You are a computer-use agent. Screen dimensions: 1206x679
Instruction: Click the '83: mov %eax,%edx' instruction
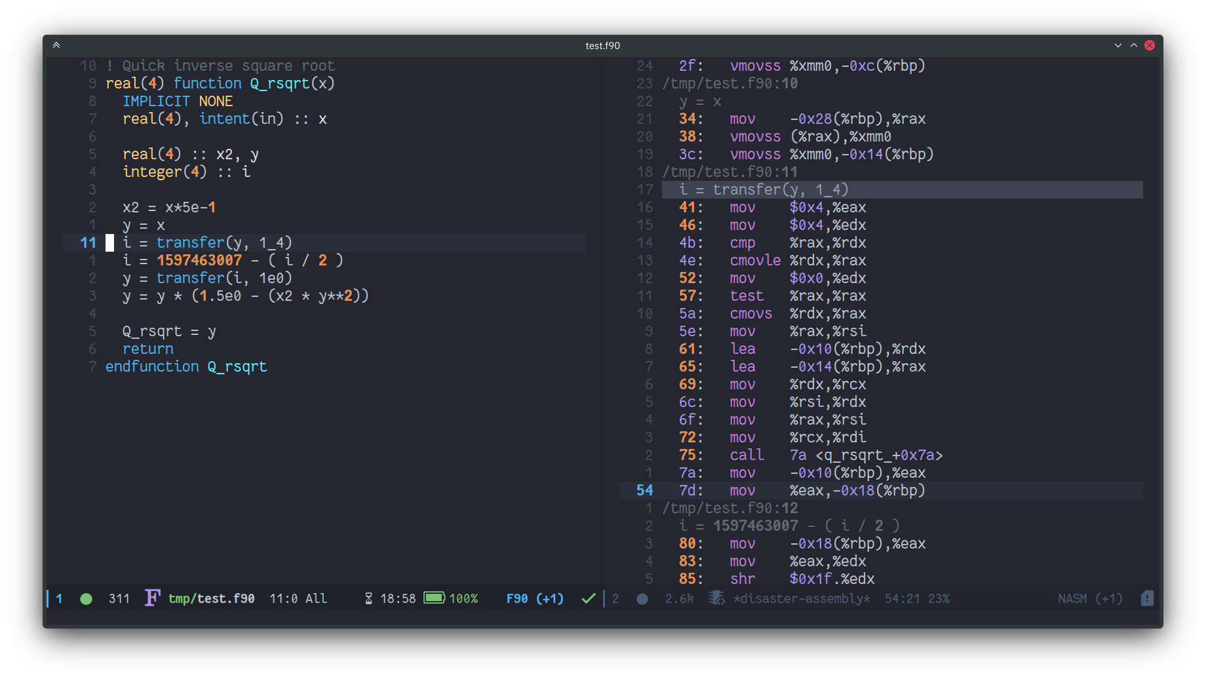click(x=773, y=561)
